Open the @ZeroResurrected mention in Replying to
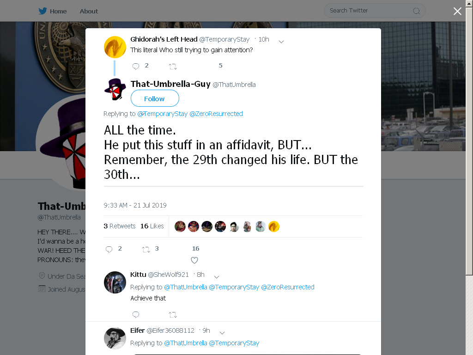This screenshot has height=355, width=473. (216, 114)
